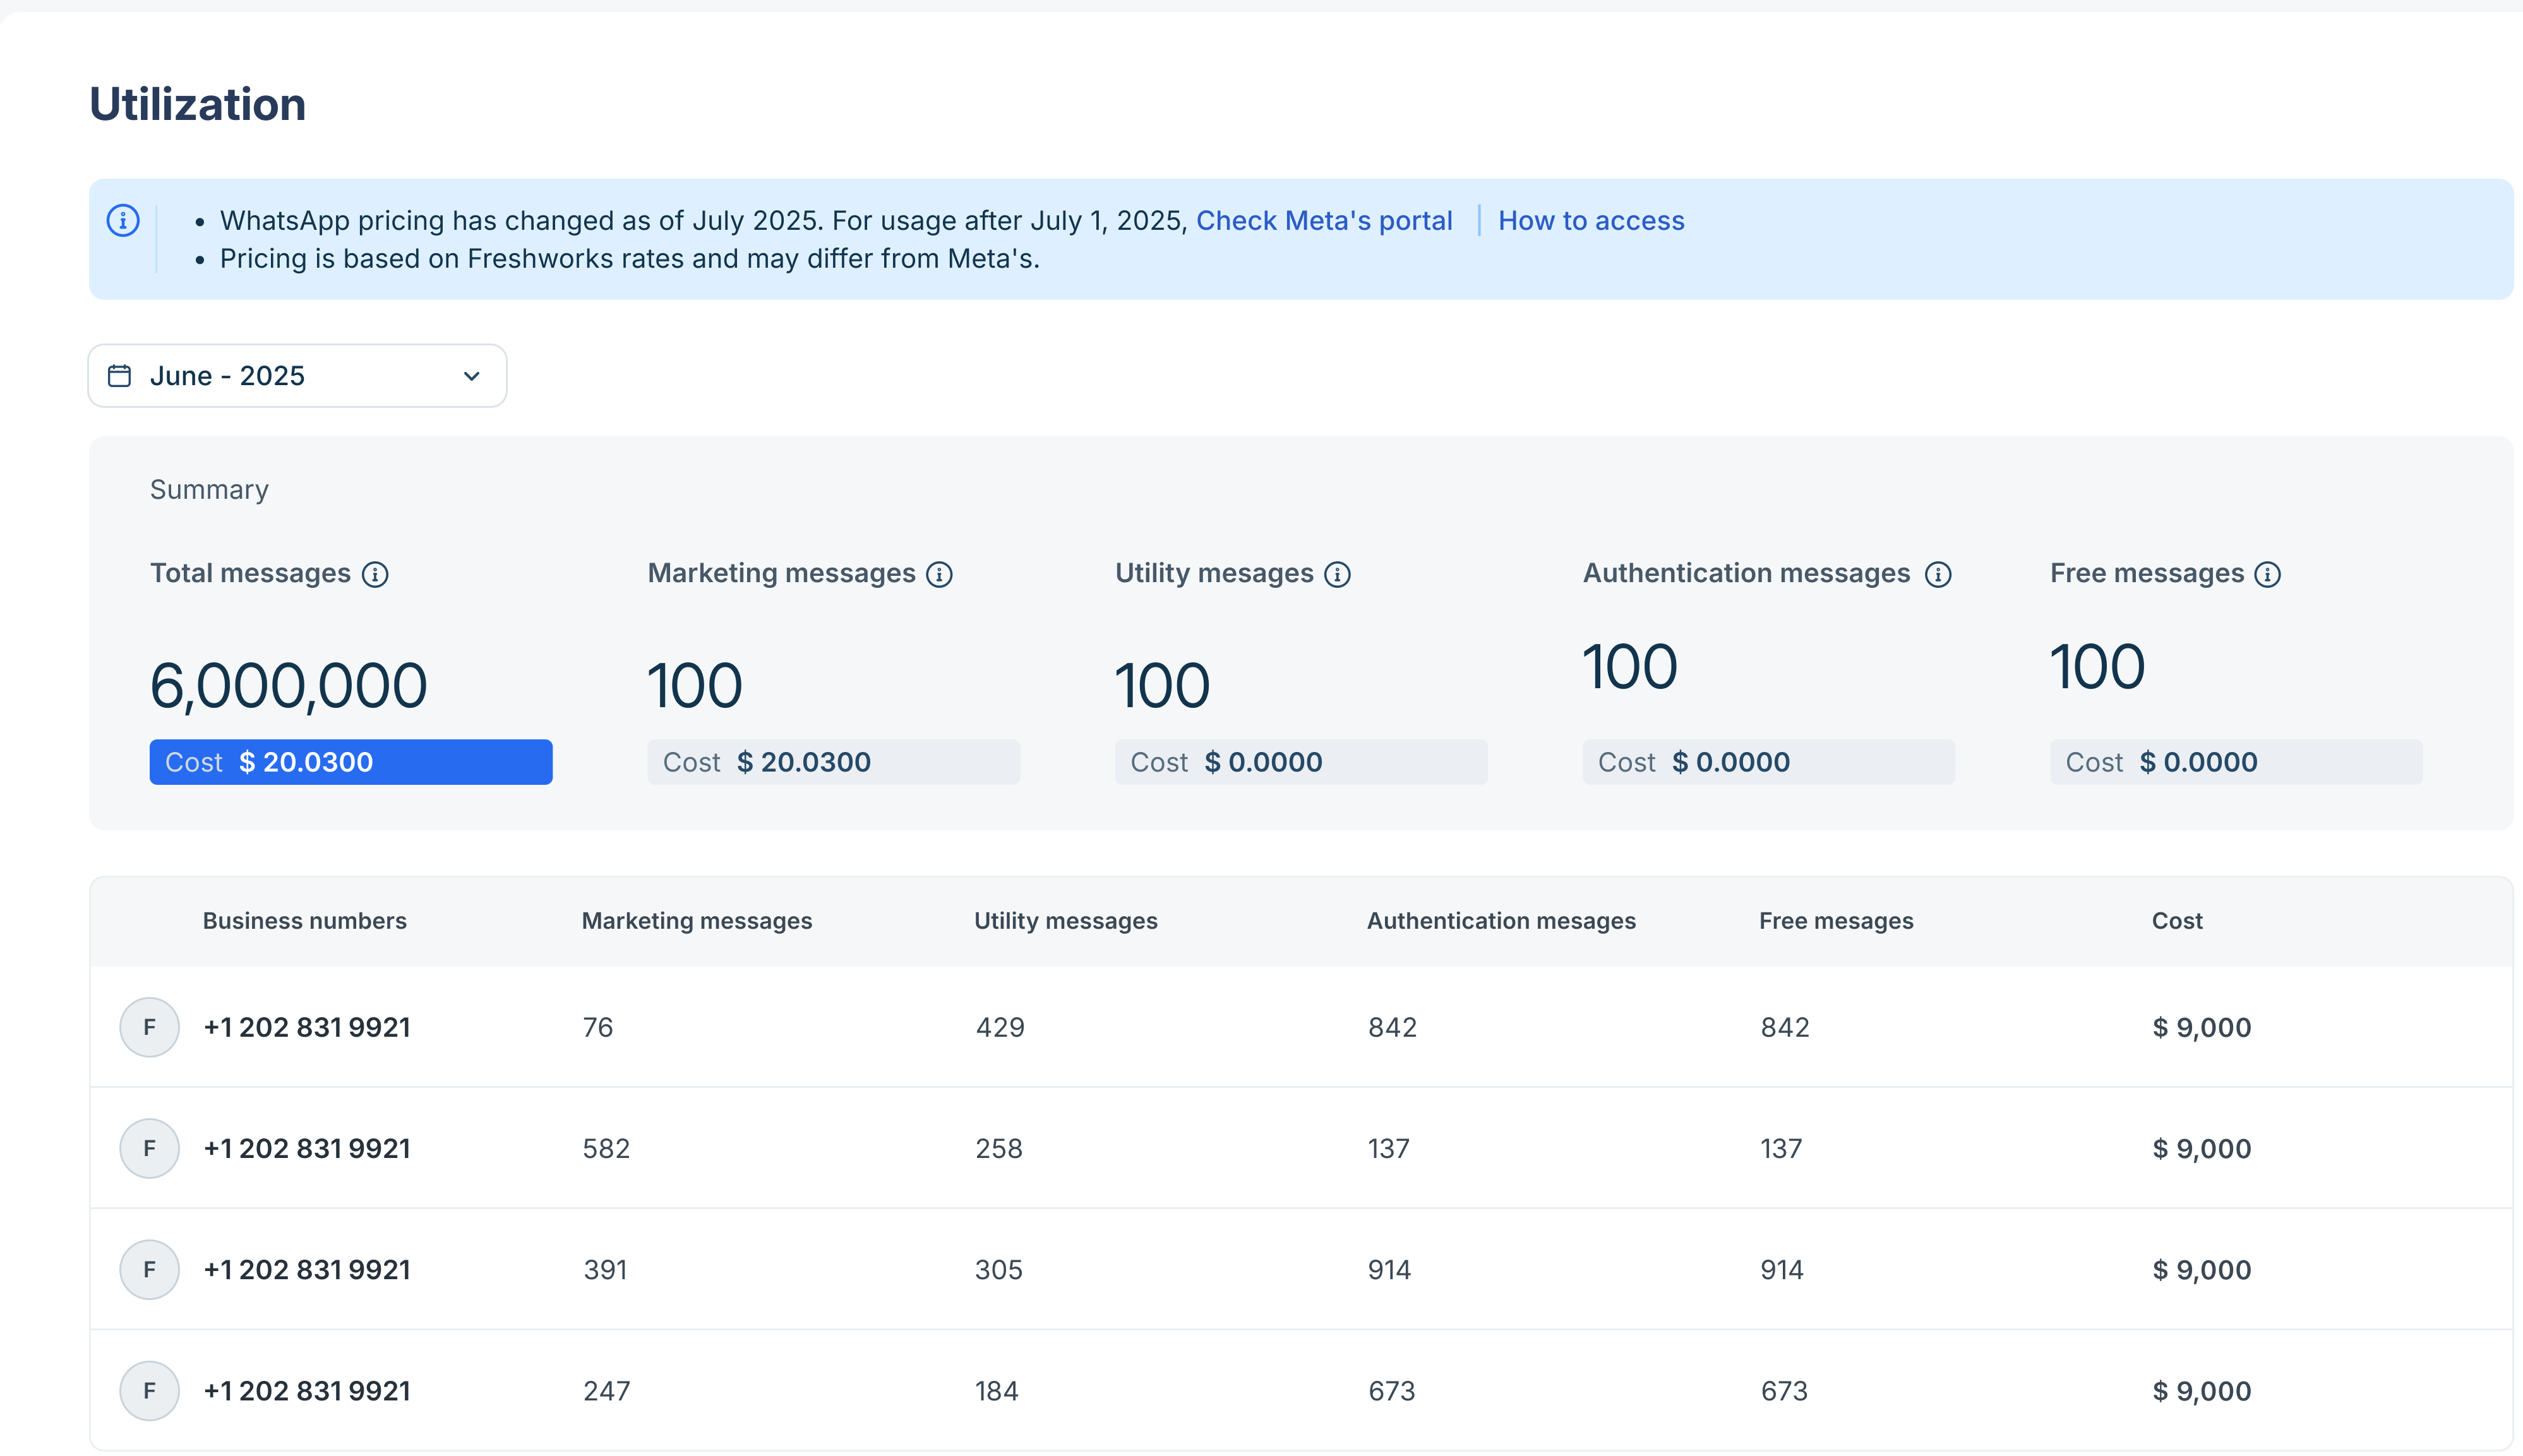This screenshot has width=2523, height=1456.
Task: Click info icon beside Free messages
Action: pos(2267,574)
